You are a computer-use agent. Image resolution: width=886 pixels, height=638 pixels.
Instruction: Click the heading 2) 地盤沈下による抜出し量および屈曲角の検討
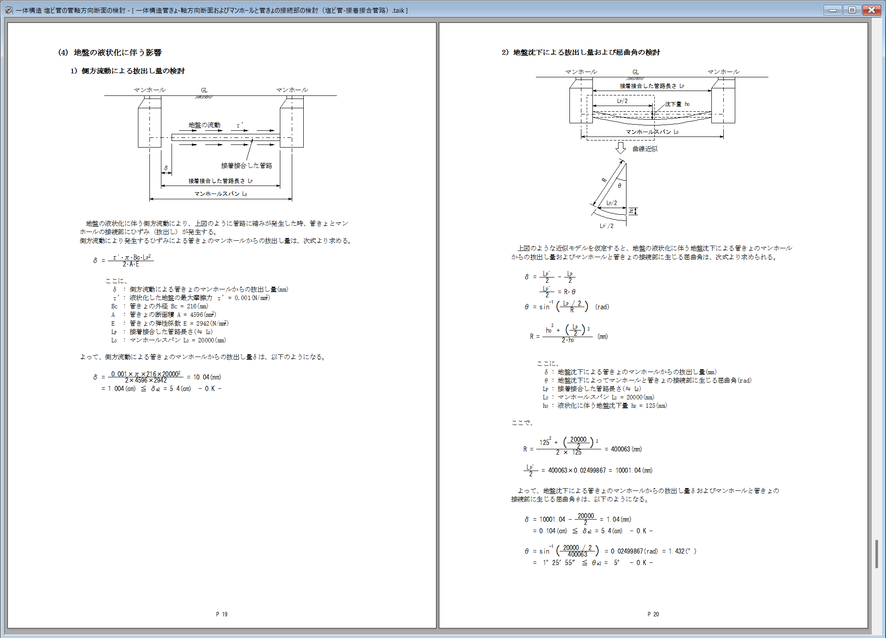coord(580,53)
